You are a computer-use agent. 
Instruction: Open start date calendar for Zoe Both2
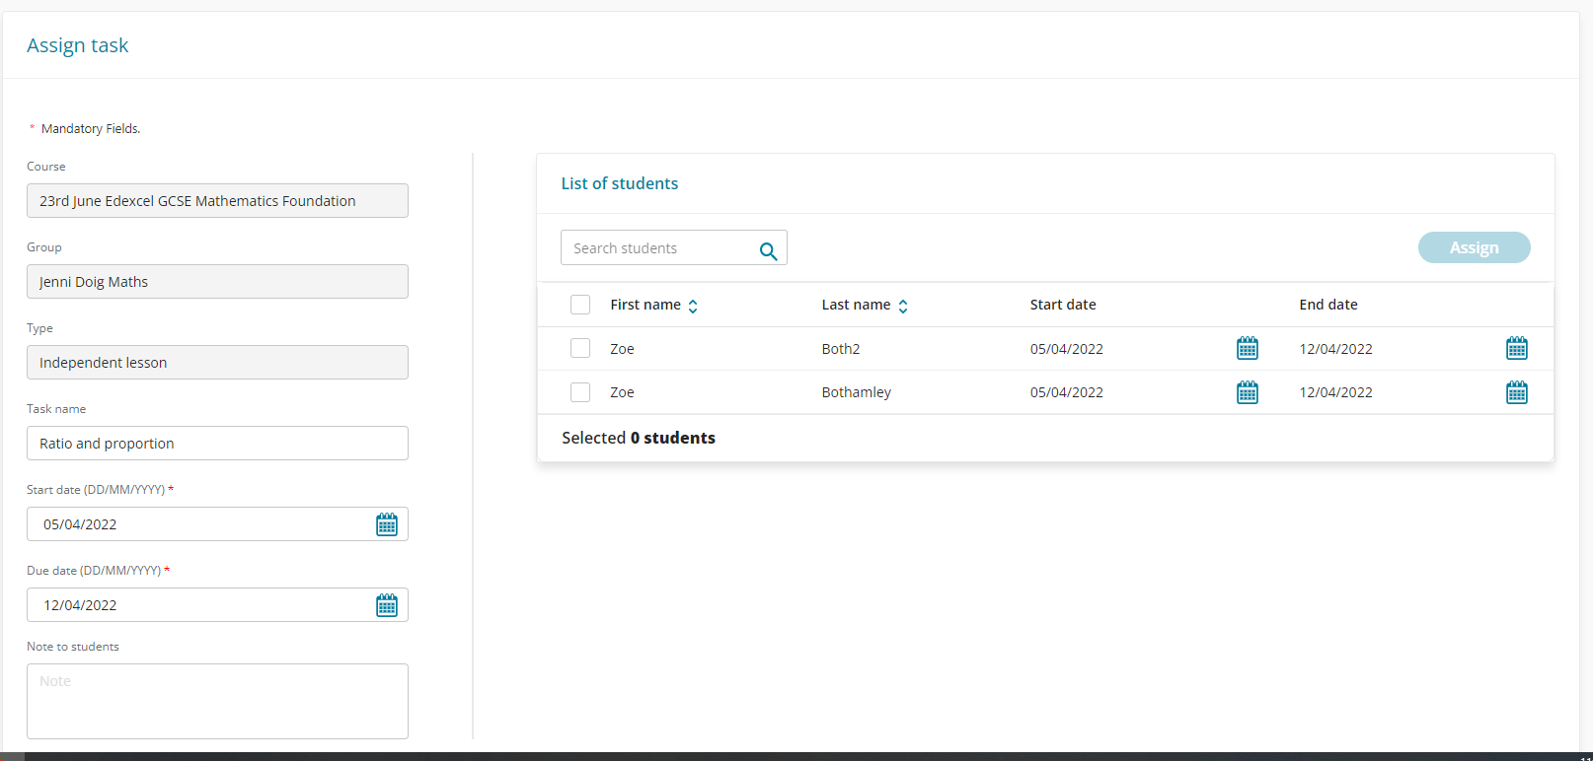coord(1248,348)
